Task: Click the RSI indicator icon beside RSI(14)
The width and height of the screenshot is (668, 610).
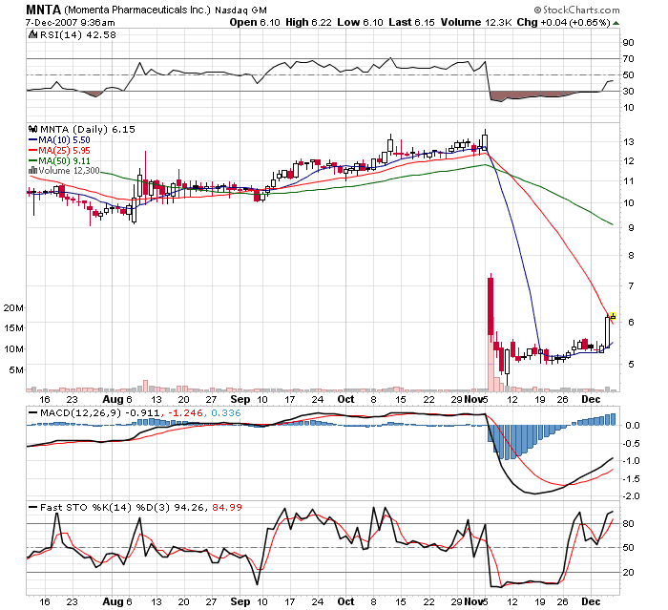Action: tap(32, 34)
